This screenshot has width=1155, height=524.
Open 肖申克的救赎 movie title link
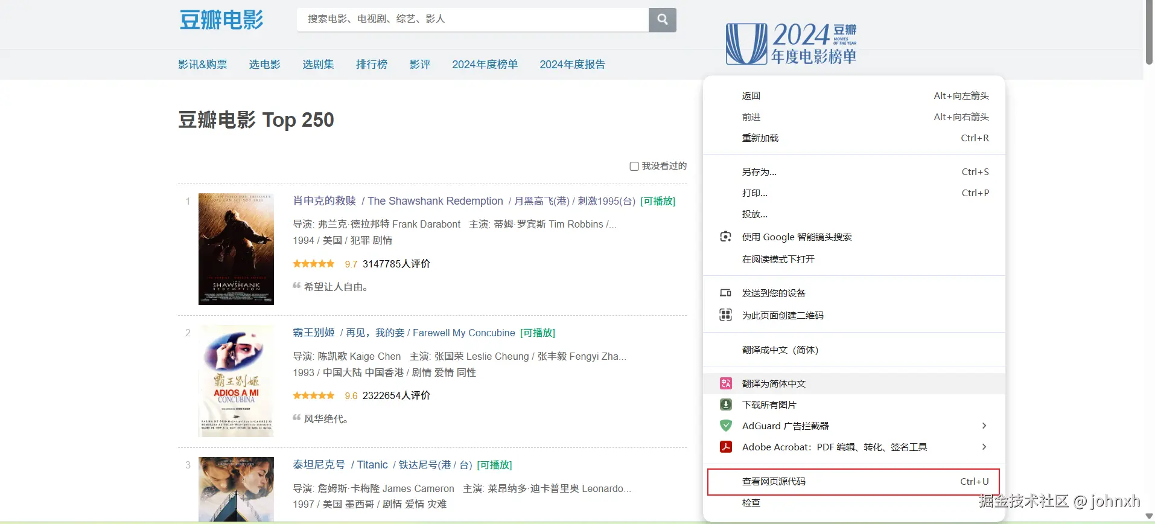point(324,200)
